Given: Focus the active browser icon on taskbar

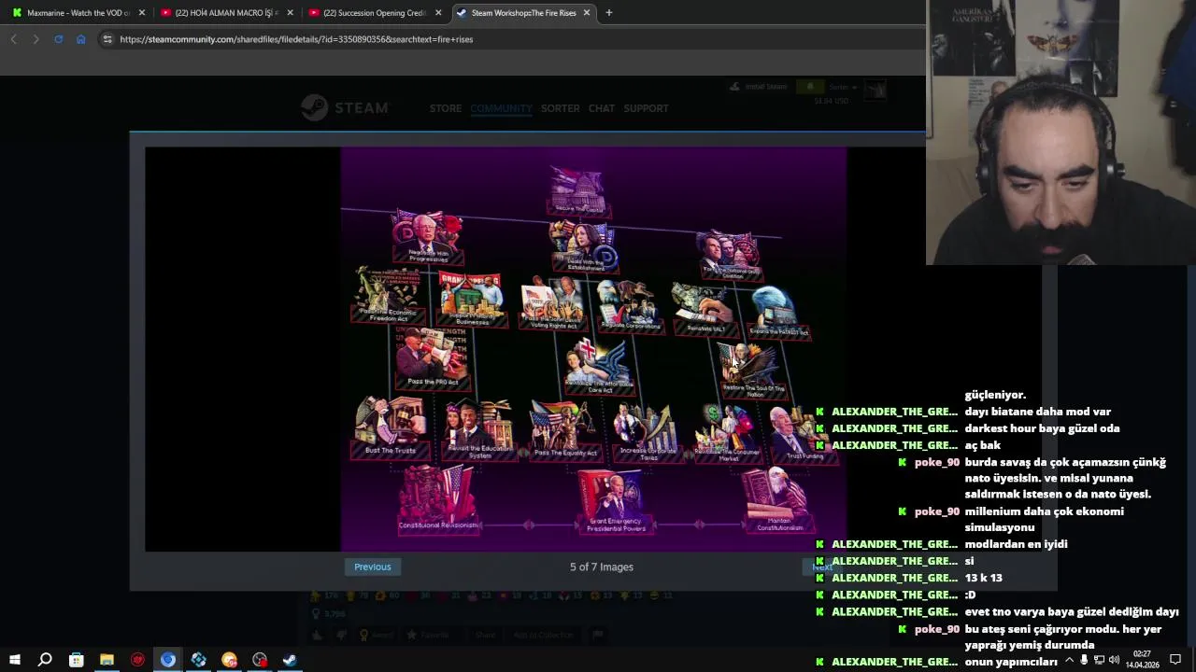Looking at the screenshot, I should tap(168, 660).
